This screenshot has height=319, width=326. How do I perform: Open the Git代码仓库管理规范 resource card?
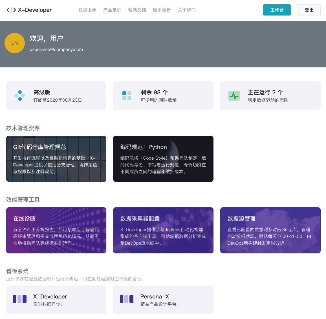[x=56, y=159]
